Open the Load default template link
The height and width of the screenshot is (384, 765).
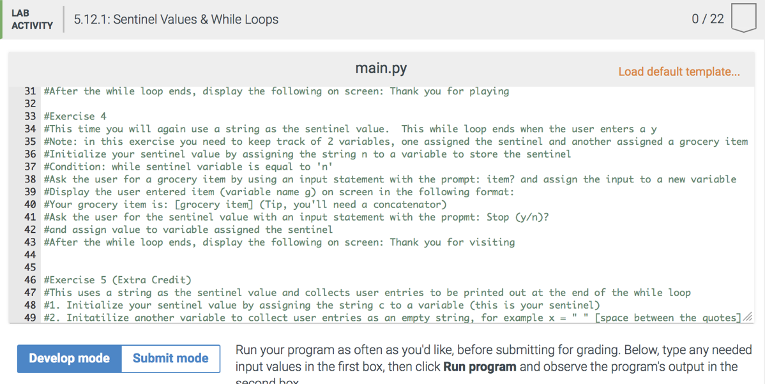(x=679, y=71)
